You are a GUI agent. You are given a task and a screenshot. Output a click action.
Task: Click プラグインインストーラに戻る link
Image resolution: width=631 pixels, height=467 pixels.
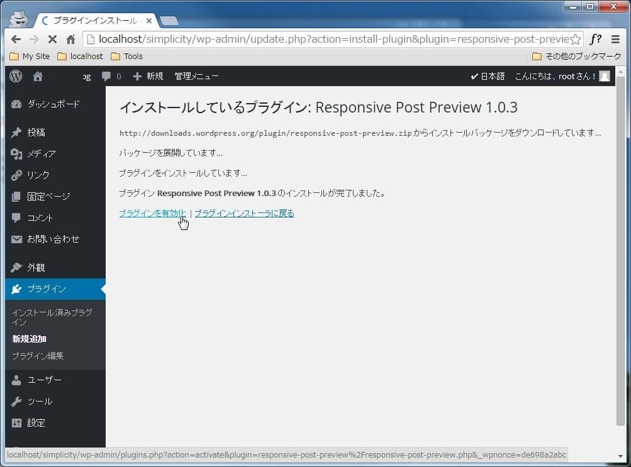[x=244, y=213]
